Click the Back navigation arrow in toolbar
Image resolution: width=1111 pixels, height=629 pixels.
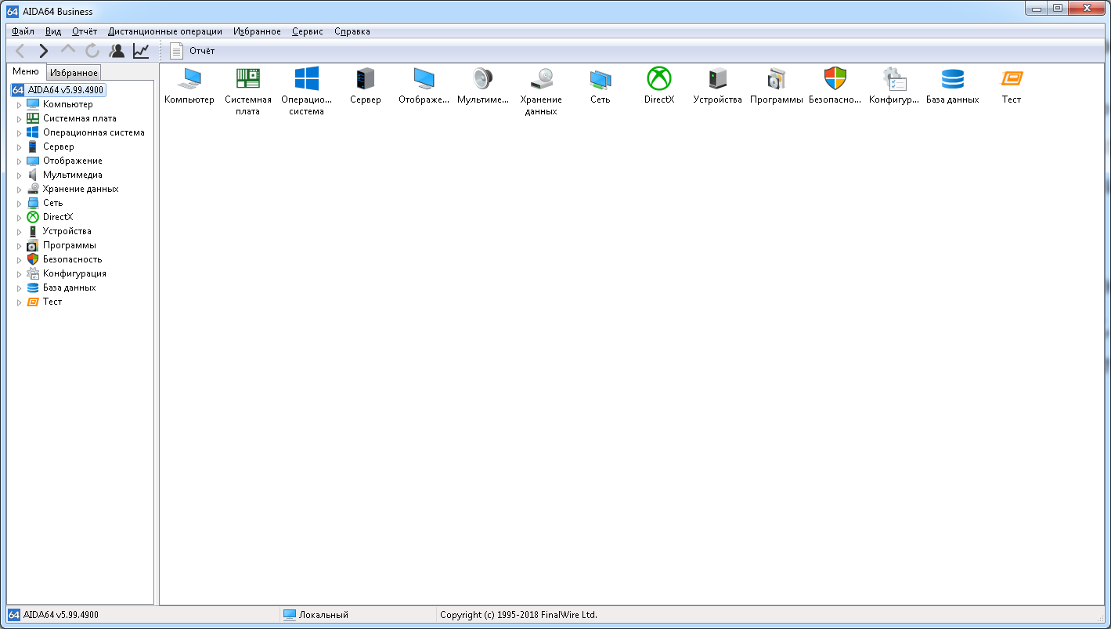20,51
